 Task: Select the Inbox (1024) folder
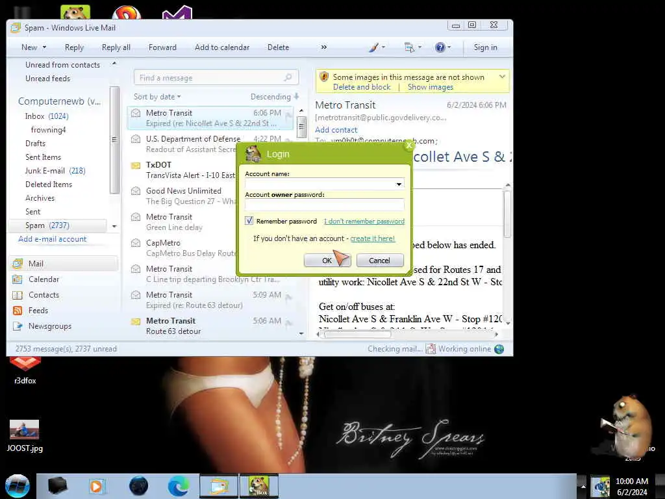[47, 116]
